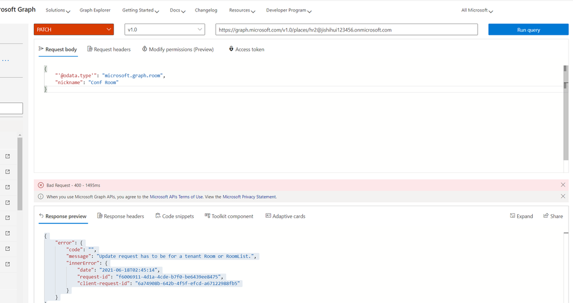This screenshot has height=303, width=573.
Task: Click the date value 2021-06-18T02:45:14
Action: coord(128,270)
